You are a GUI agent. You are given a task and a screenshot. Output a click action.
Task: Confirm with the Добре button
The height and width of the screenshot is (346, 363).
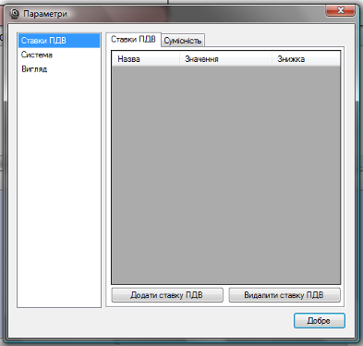[x=320, y=321]
